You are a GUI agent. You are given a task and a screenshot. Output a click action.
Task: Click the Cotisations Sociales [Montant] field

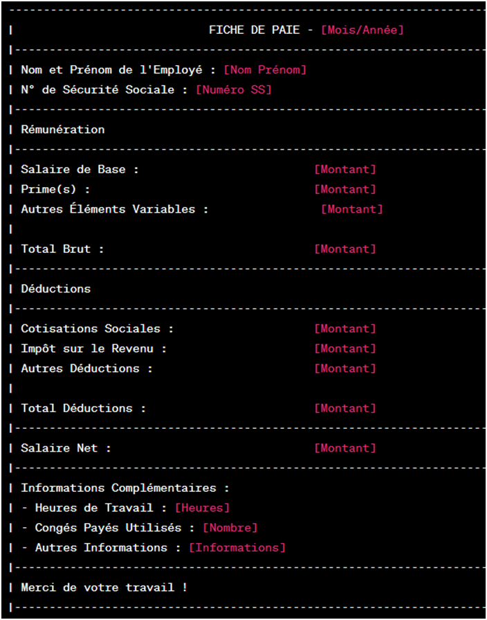(345, 328)
